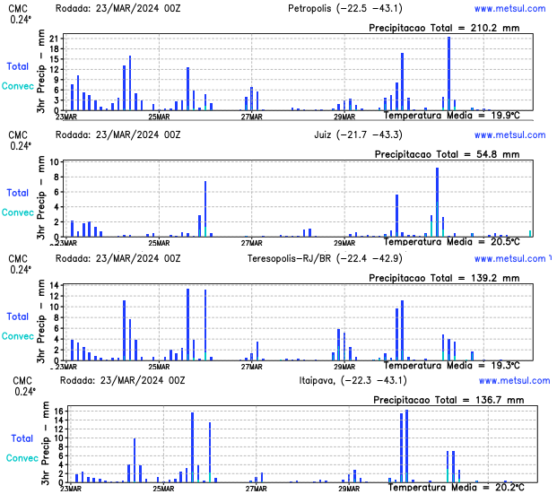Screen dimensions: 557x494
Task: Click the 29MAR axis label in Teresopolis chart
Action: click(x=344, y=366)
